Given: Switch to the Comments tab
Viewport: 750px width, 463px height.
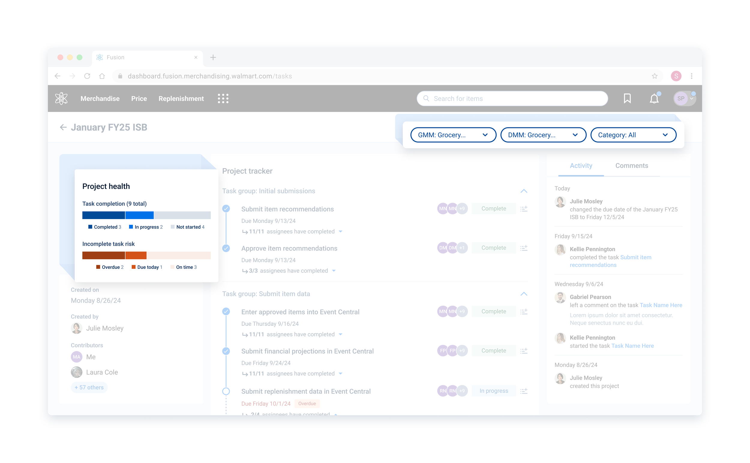Looking at the screenshot, I should (631, 166).
